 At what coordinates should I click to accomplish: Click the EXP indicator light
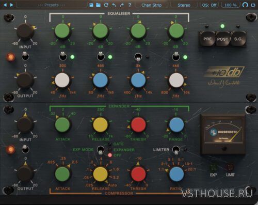(214, 167)
